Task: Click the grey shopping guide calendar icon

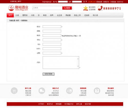Action: click(x=69, y=91)
